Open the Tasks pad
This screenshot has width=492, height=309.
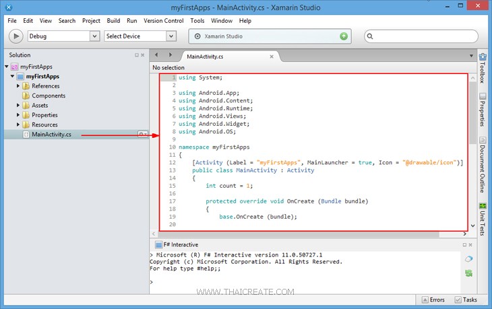(x=466, y=300)
